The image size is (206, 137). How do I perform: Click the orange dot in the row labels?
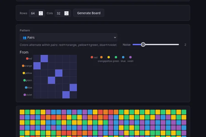tap(23, 66)
